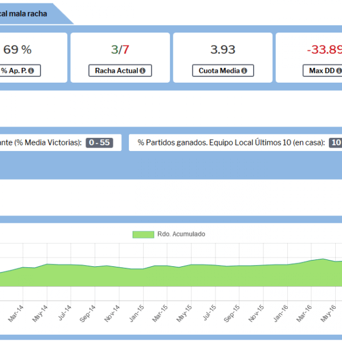Click the '10' badge after 'Últimos 10 (en casa)'

point(335,142)
